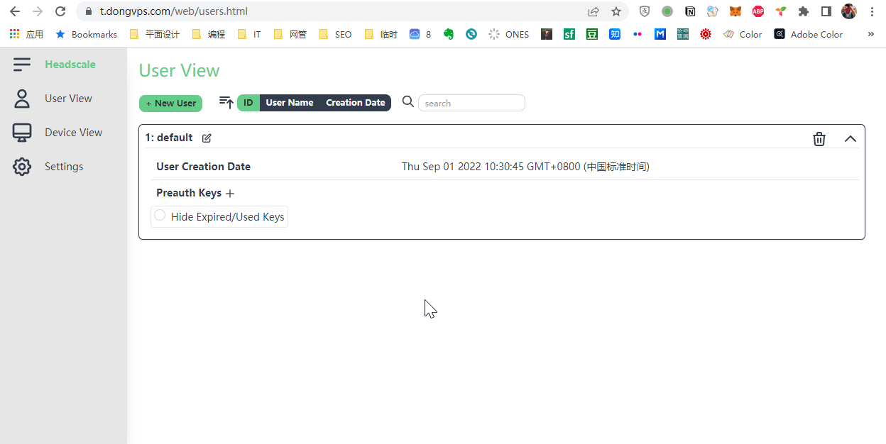Sort users by User Name
886x444 pixels.
tap(289, 103)
